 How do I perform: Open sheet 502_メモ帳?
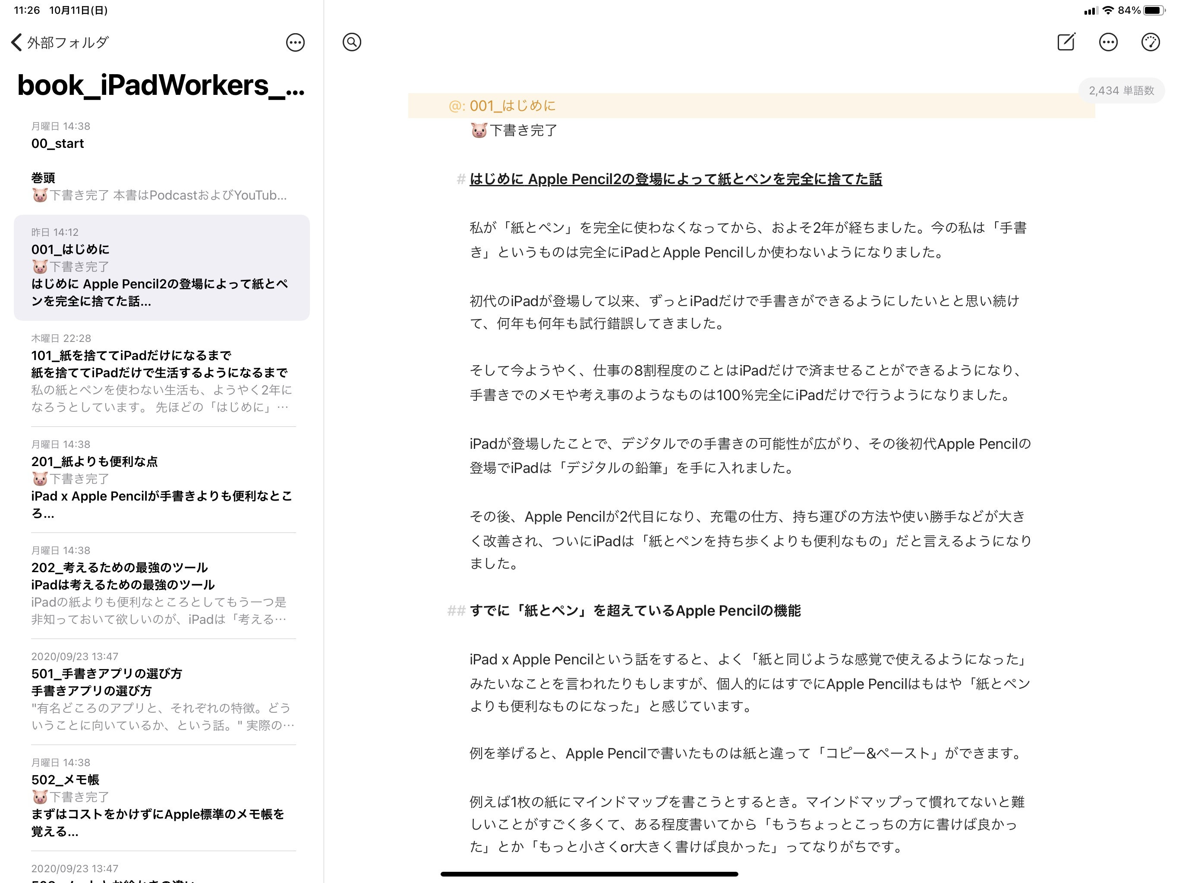coord(161,797)
